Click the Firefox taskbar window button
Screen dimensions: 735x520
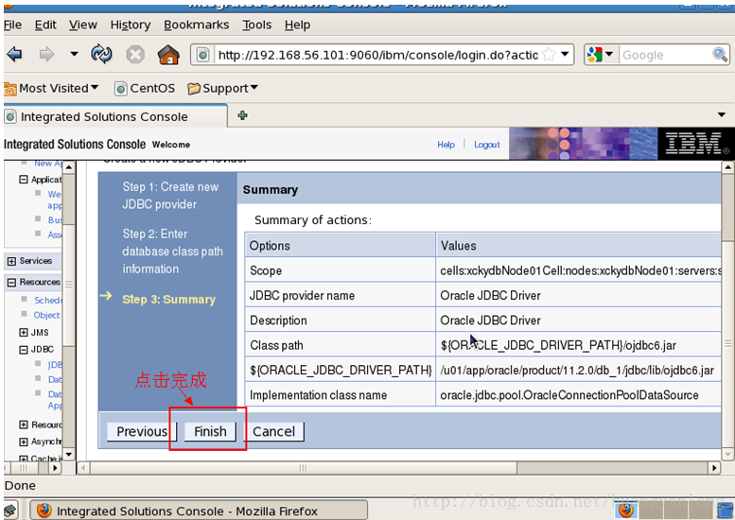click(x=199, y=511)
